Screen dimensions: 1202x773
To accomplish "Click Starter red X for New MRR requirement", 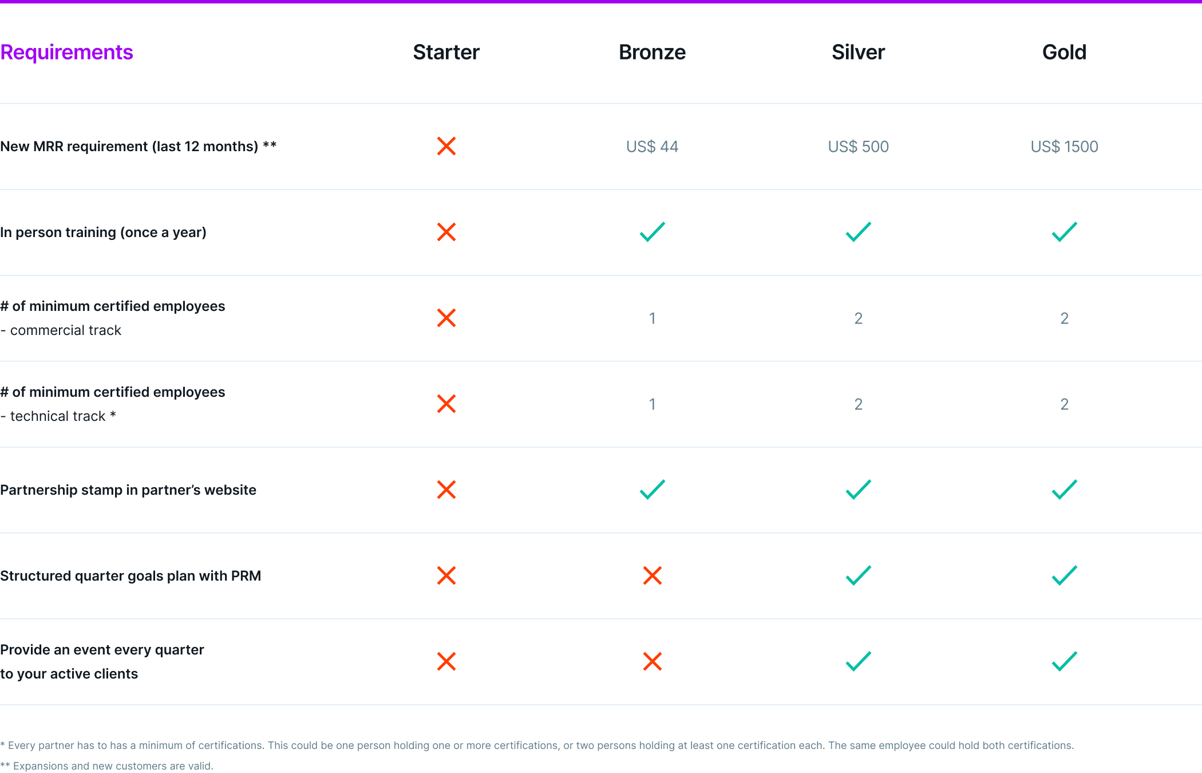I will (446, 146).
